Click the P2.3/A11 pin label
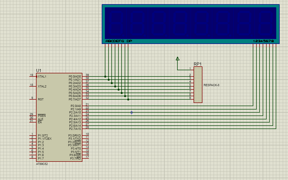Viewport: 288px width, 180px height. pyautogui.click(x=75, y=116)
